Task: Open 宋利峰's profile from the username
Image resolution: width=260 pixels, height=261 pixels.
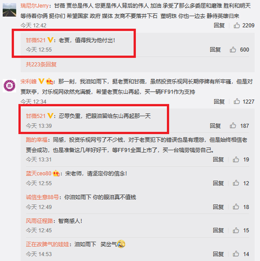Action: coord(28,82)
